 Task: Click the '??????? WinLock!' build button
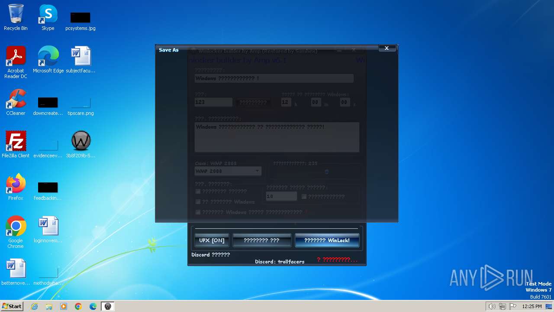327,240
